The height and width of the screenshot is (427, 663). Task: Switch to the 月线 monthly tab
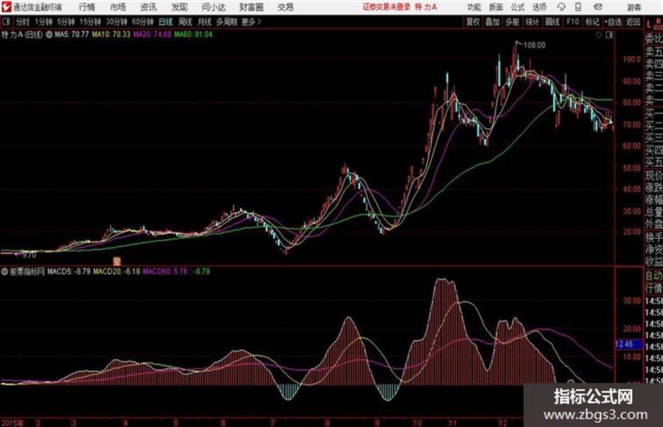point(205,22)
